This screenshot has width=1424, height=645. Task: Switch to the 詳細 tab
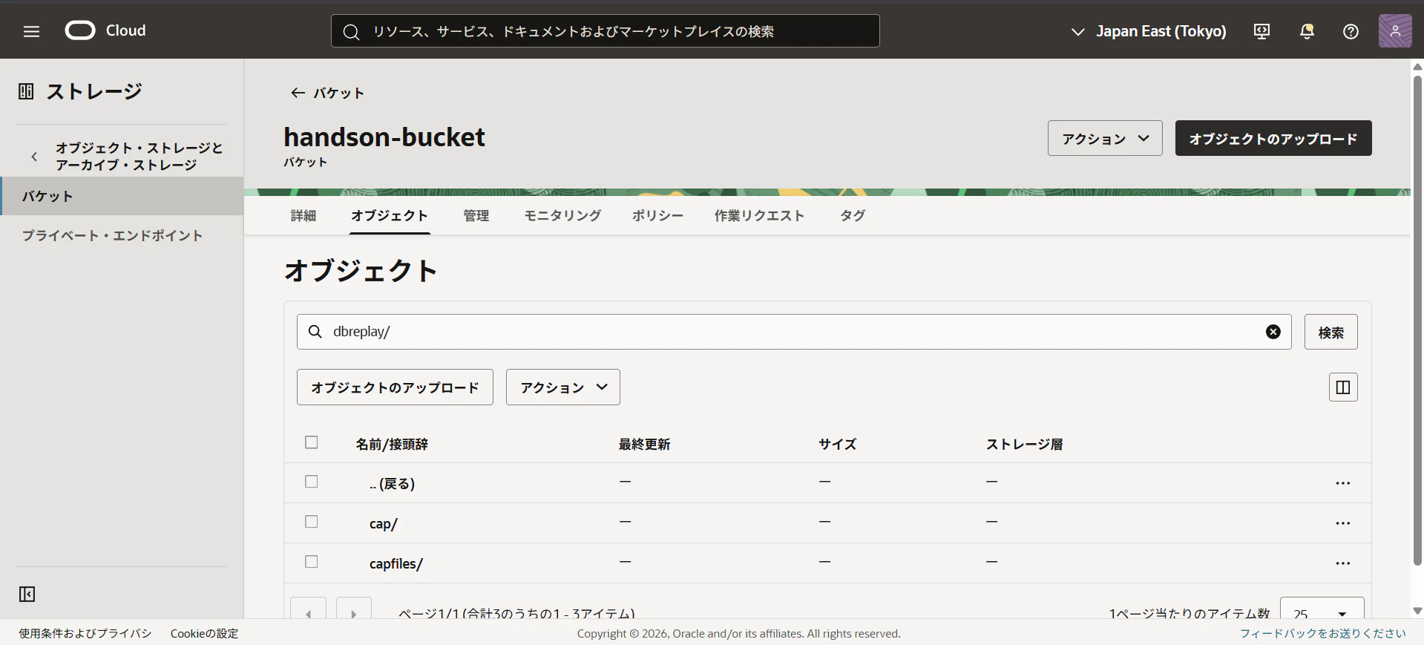(303, 215)
